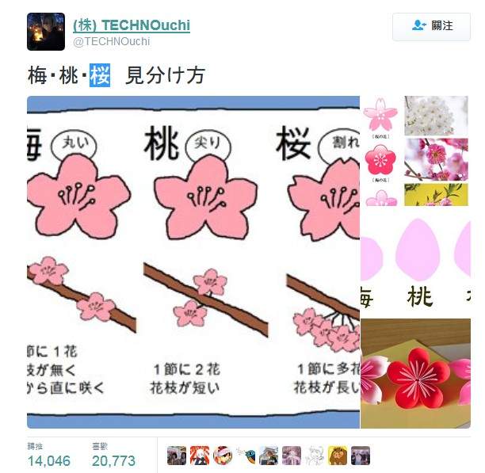The width and height of the screenshot is (485, 473).
Task: View the 14,046 retweets count
Action: tap(49, 456)
